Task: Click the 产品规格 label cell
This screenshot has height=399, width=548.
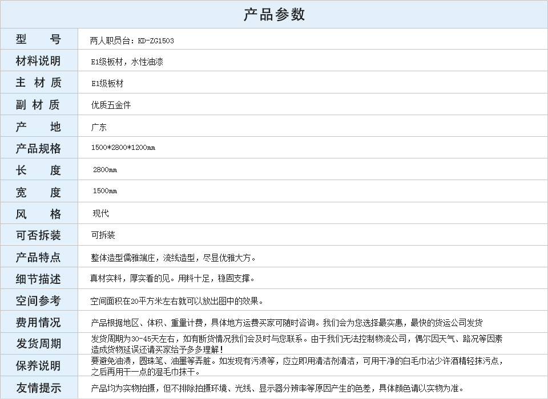Action: (38, 148)
